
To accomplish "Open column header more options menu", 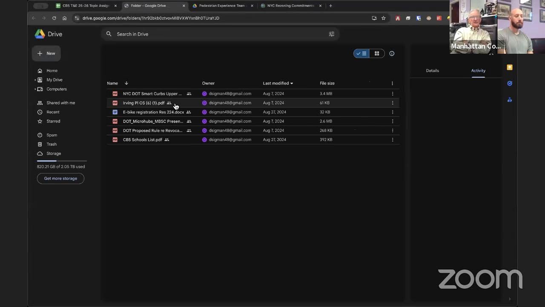I will point(392,84).
